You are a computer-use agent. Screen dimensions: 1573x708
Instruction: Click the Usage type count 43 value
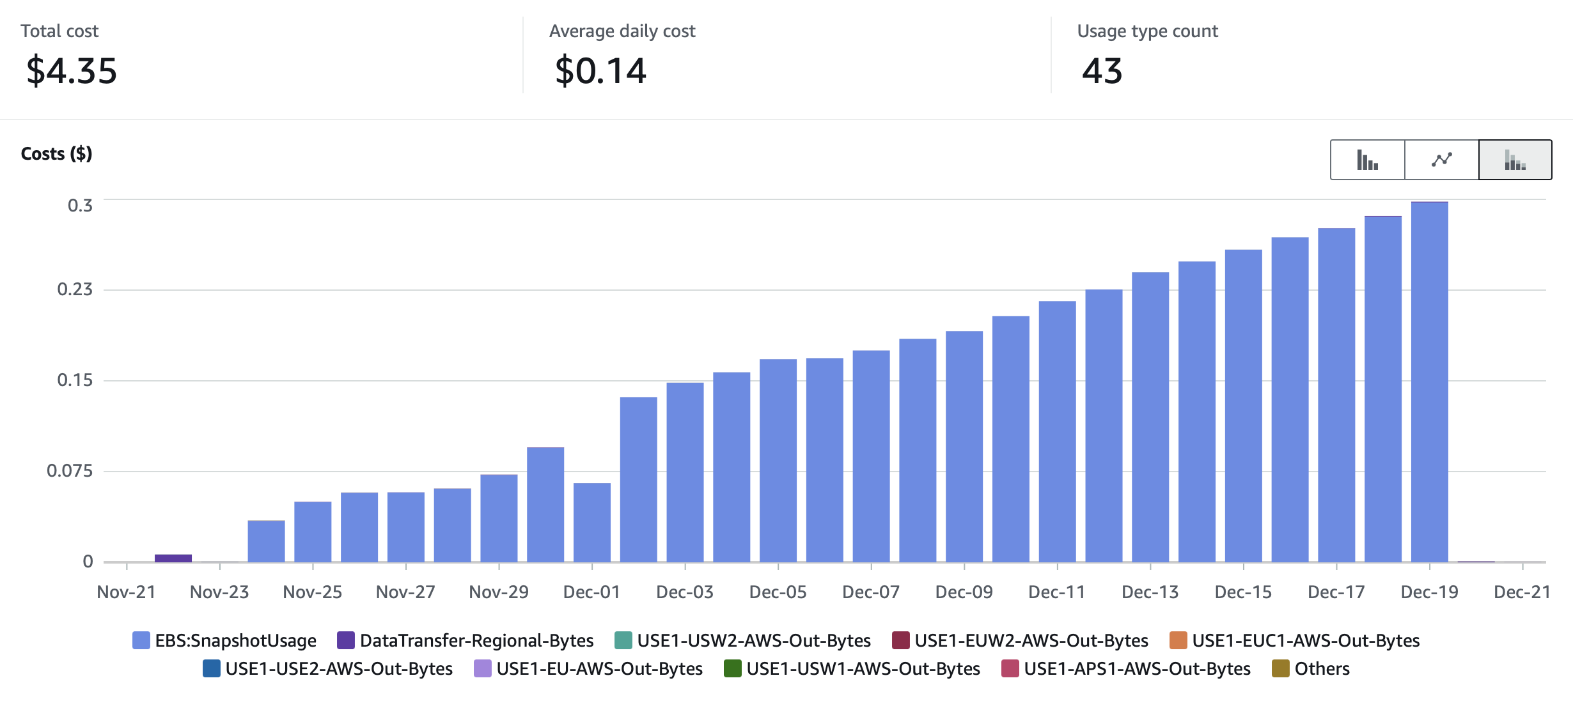tap(1102, 70)
